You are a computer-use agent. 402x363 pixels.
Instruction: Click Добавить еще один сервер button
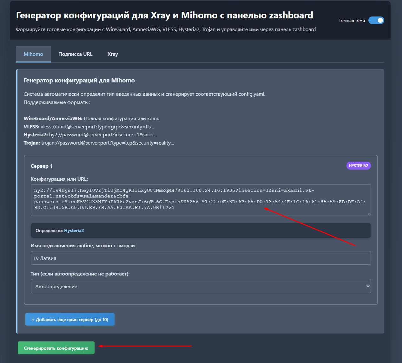click(69, 319)
